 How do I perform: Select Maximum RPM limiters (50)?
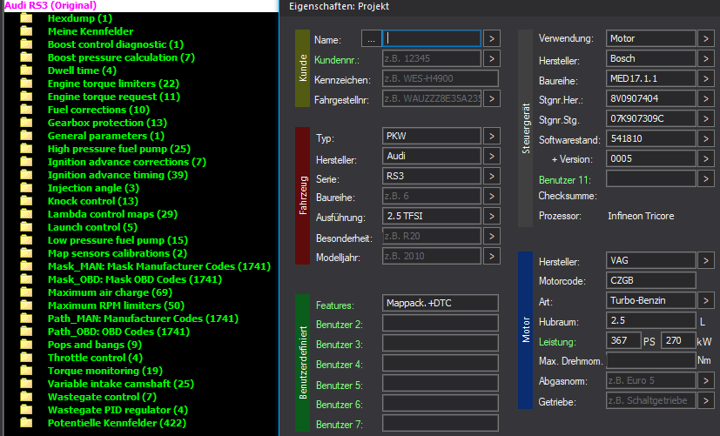tap(116, 305)
